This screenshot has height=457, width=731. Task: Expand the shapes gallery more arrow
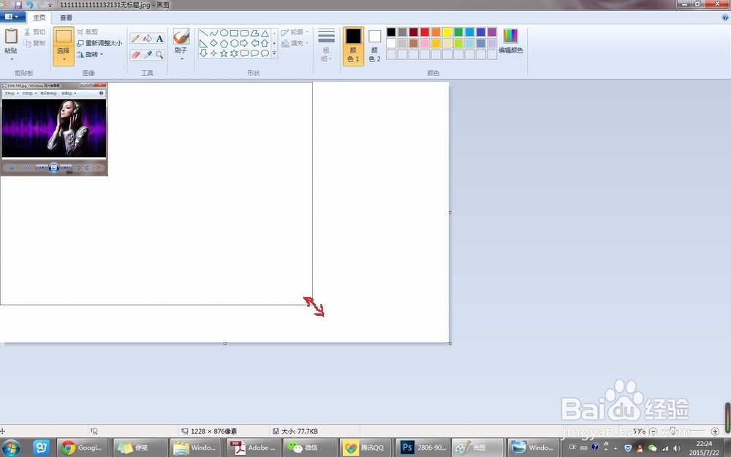click(274, 53)
